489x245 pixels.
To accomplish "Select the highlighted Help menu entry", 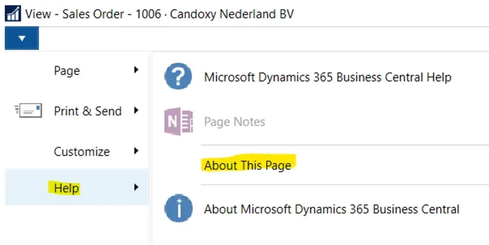I will pyautogui.click(x=67, y=187).
